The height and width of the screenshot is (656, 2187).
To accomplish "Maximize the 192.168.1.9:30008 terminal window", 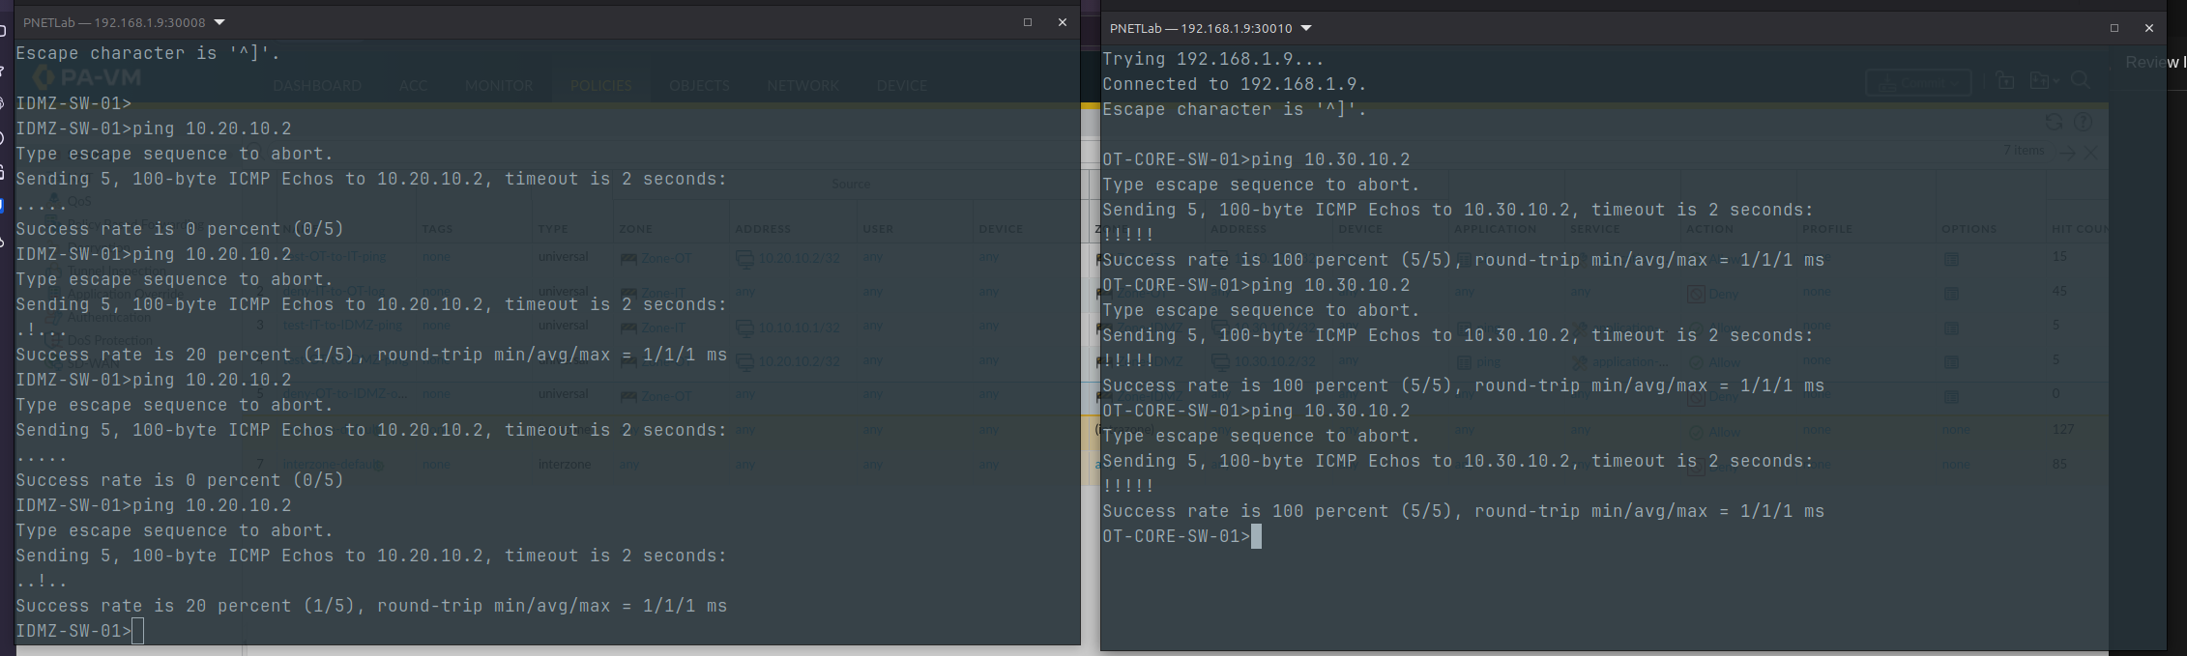I will [x=1028, y=22].
